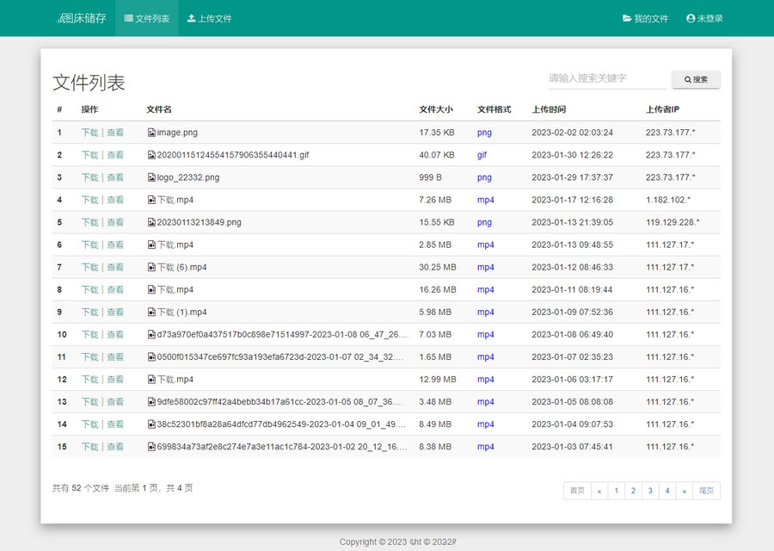
Task: Download 下载 (6).mp4 via its 下载 link
Action: pyautogui.click(x=89, y=268)
